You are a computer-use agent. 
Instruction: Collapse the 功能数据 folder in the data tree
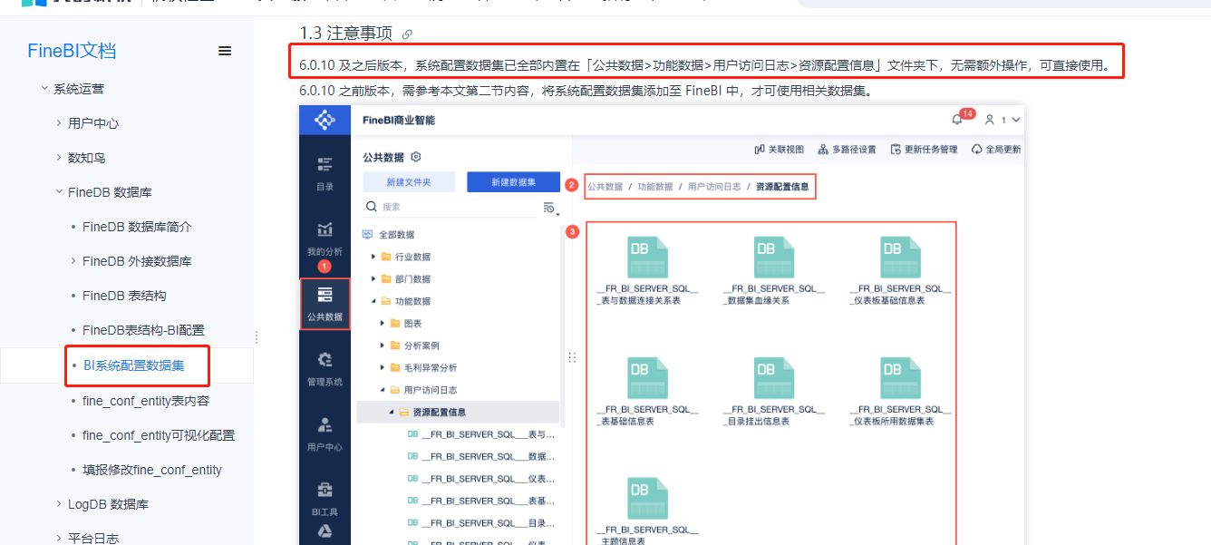coord(373,301)
